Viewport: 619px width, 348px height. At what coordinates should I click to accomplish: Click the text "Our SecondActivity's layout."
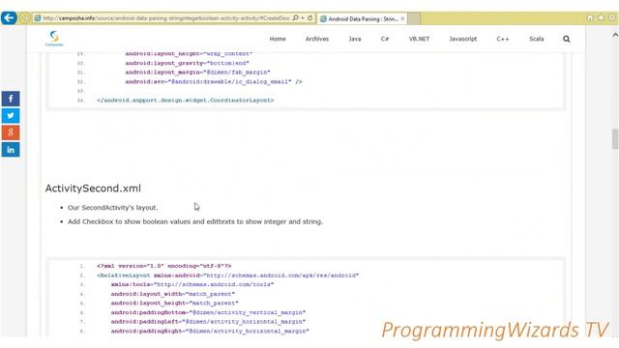[112, 208]
